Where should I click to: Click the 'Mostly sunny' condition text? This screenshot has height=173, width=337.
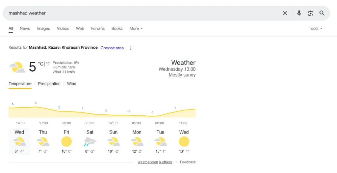click(x=182, y=75)
